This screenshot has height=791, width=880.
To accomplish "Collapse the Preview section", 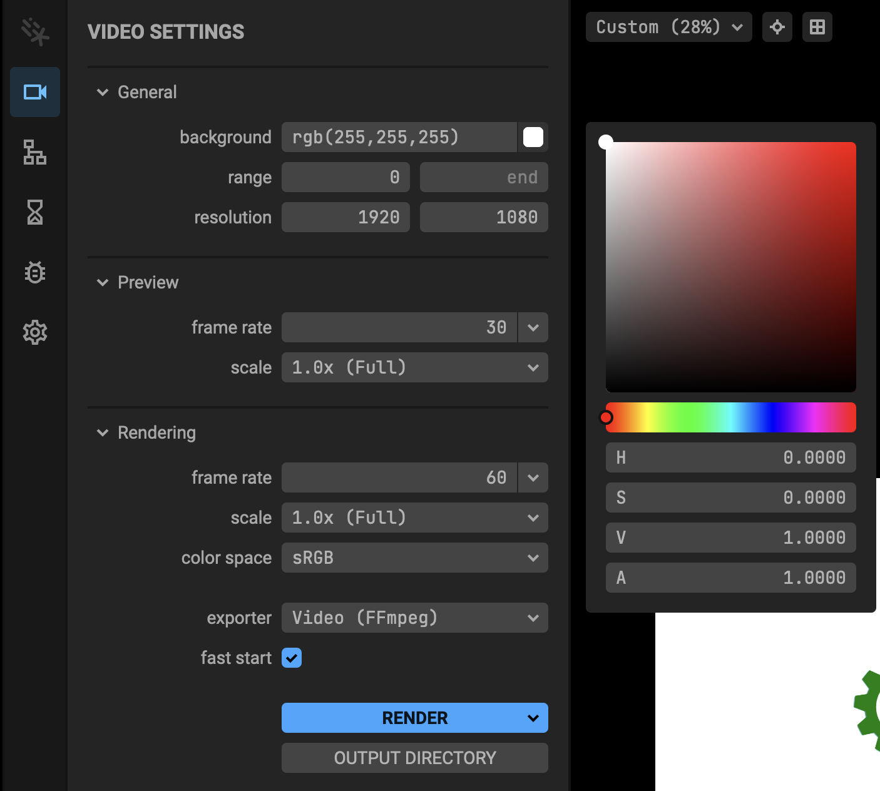I will pos(103,282).
